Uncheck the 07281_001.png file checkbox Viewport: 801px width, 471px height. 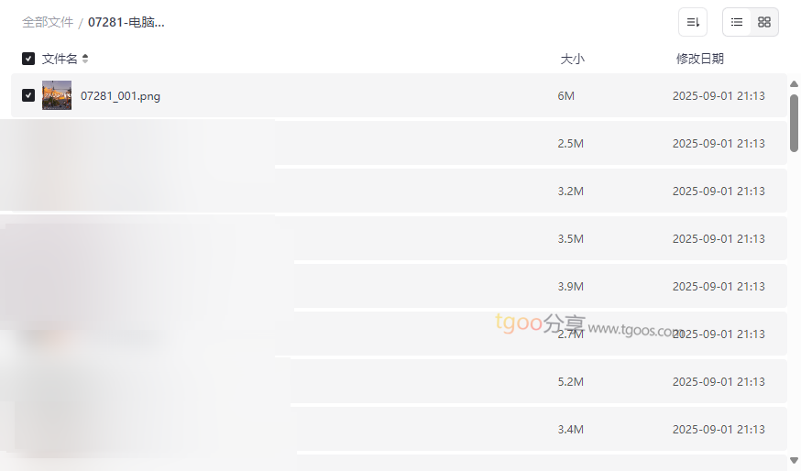(x=28, y=95)
